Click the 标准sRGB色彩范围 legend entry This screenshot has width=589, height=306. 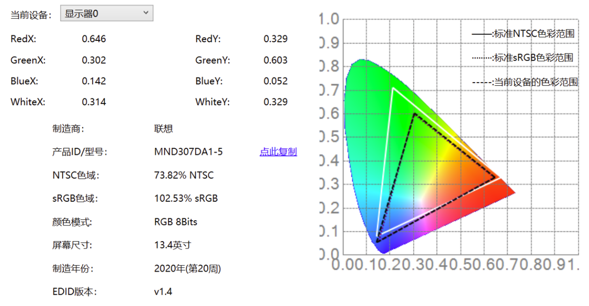[522, 58]
